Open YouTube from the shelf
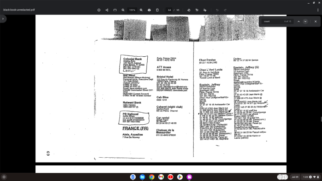This screenshot has height=181, width=322. [170, 177]
